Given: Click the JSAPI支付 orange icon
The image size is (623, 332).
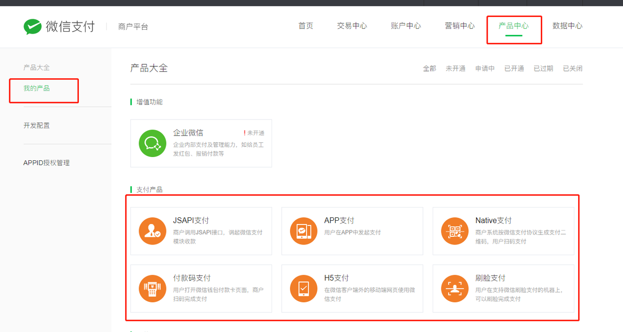Looking at the screenshot, I should tap(153, 231).
